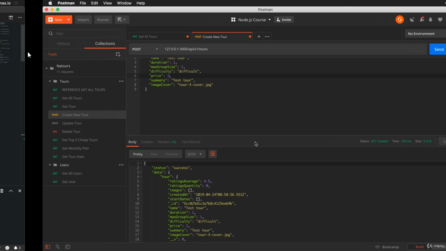Open the Postman Console icon in status bar

[68, 247]
